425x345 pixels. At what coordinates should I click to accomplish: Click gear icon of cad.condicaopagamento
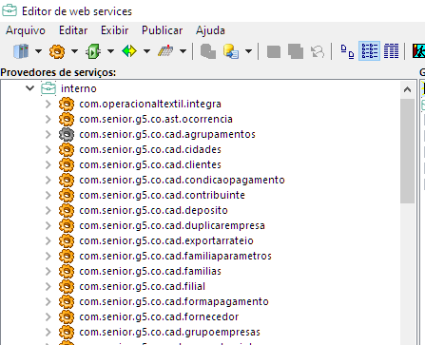67,180
